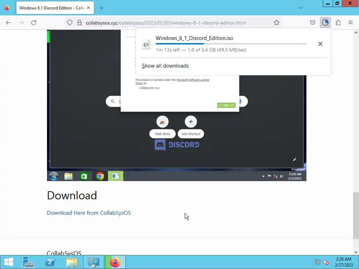Click the download progress bar

pyautogui.click(x=231, y=44)
